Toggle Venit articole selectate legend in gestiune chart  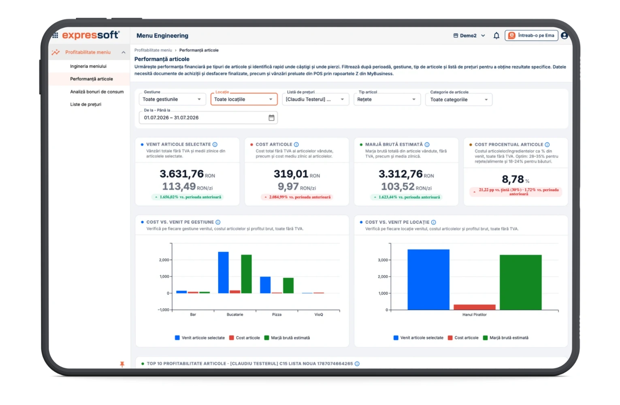pyautogui.click(x=200, y=338)
